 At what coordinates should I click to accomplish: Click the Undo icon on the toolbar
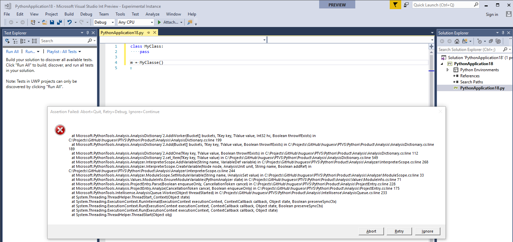pos(70,22)
